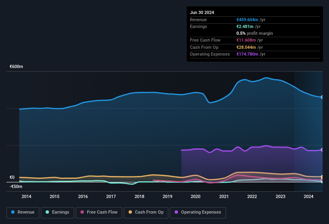The width and height of the screenshot is (329, 224).
Task: Select the 2015 label on the x-axis
Action: pyautogui.click(x=54, y=196)
